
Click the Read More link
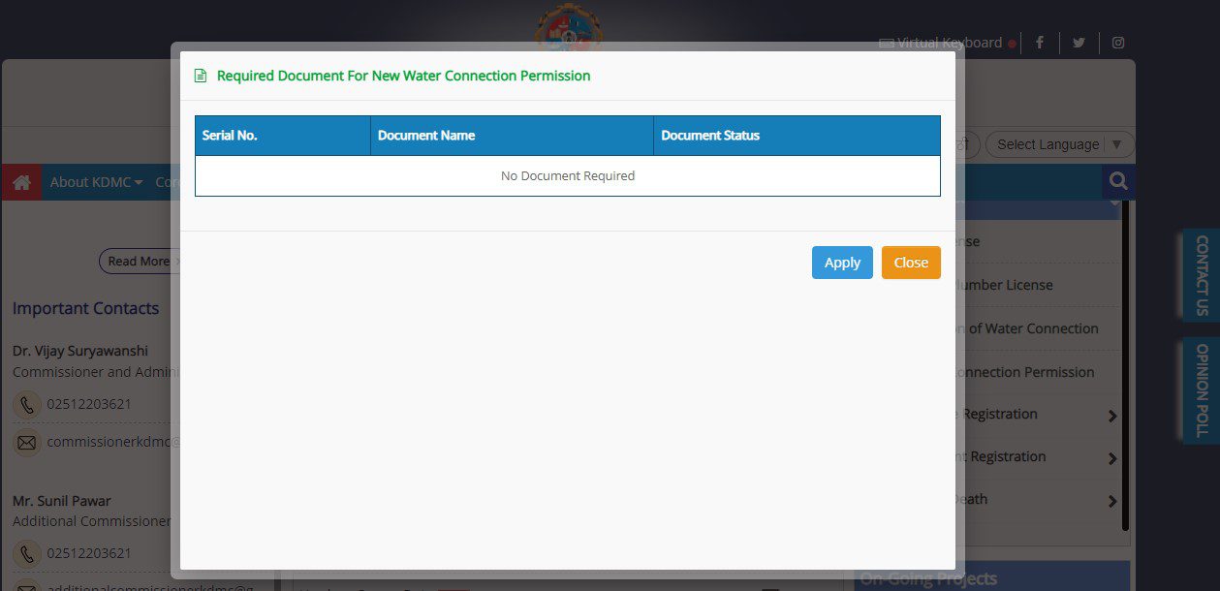tap(139, 261)
